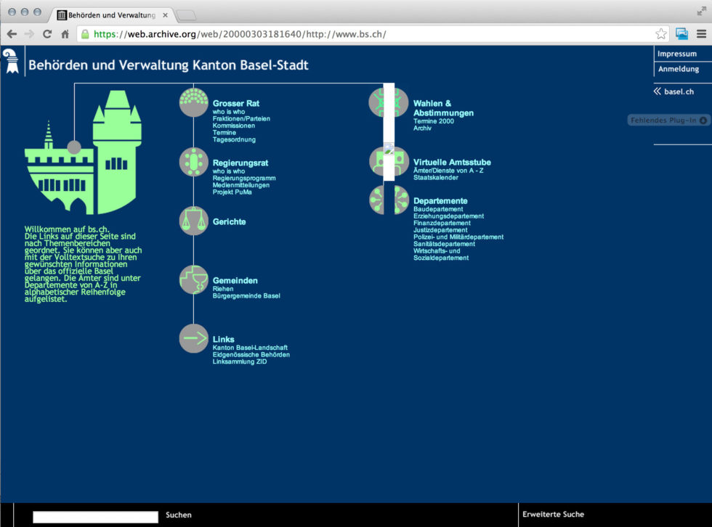Viewport: 712px width, 527px height.
Task: Open Finanzdepartement link
Action: tap(442, 223)
